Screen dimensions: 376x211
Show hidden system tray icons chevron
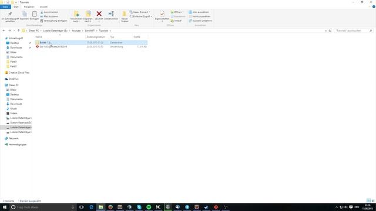(x=337, y=207)
